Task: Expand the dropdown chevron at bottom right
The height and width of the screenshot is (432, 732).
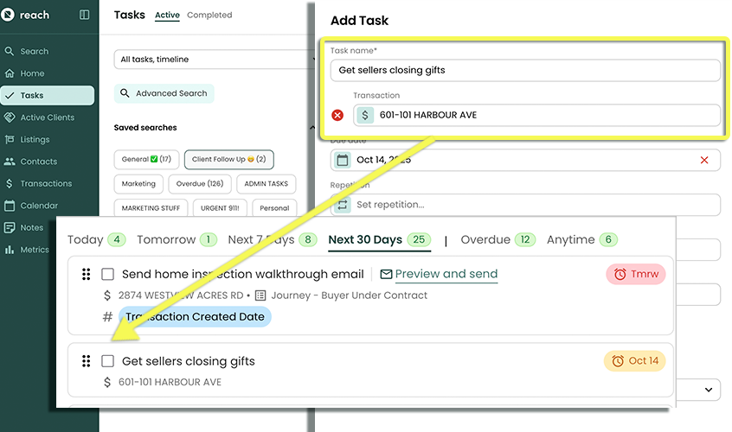Action: click(x=708, y=391)
